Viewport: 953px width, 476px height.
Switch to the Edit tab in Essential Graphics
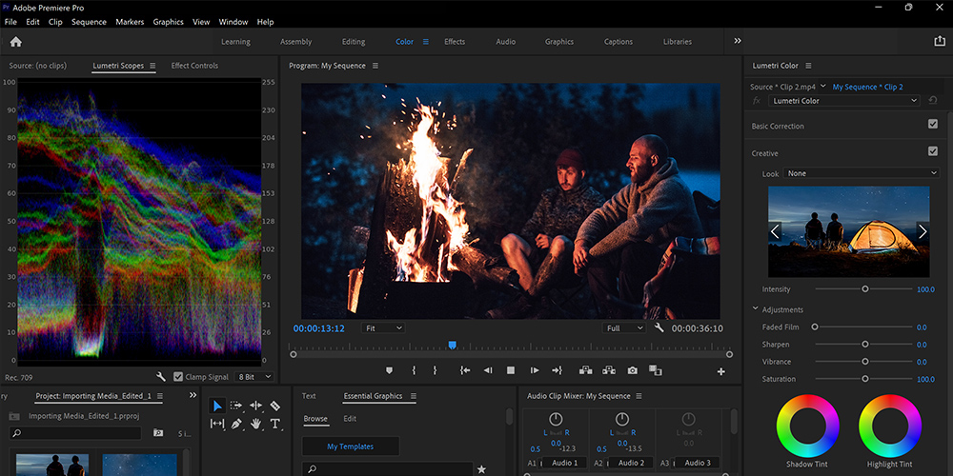click(350, 419)
